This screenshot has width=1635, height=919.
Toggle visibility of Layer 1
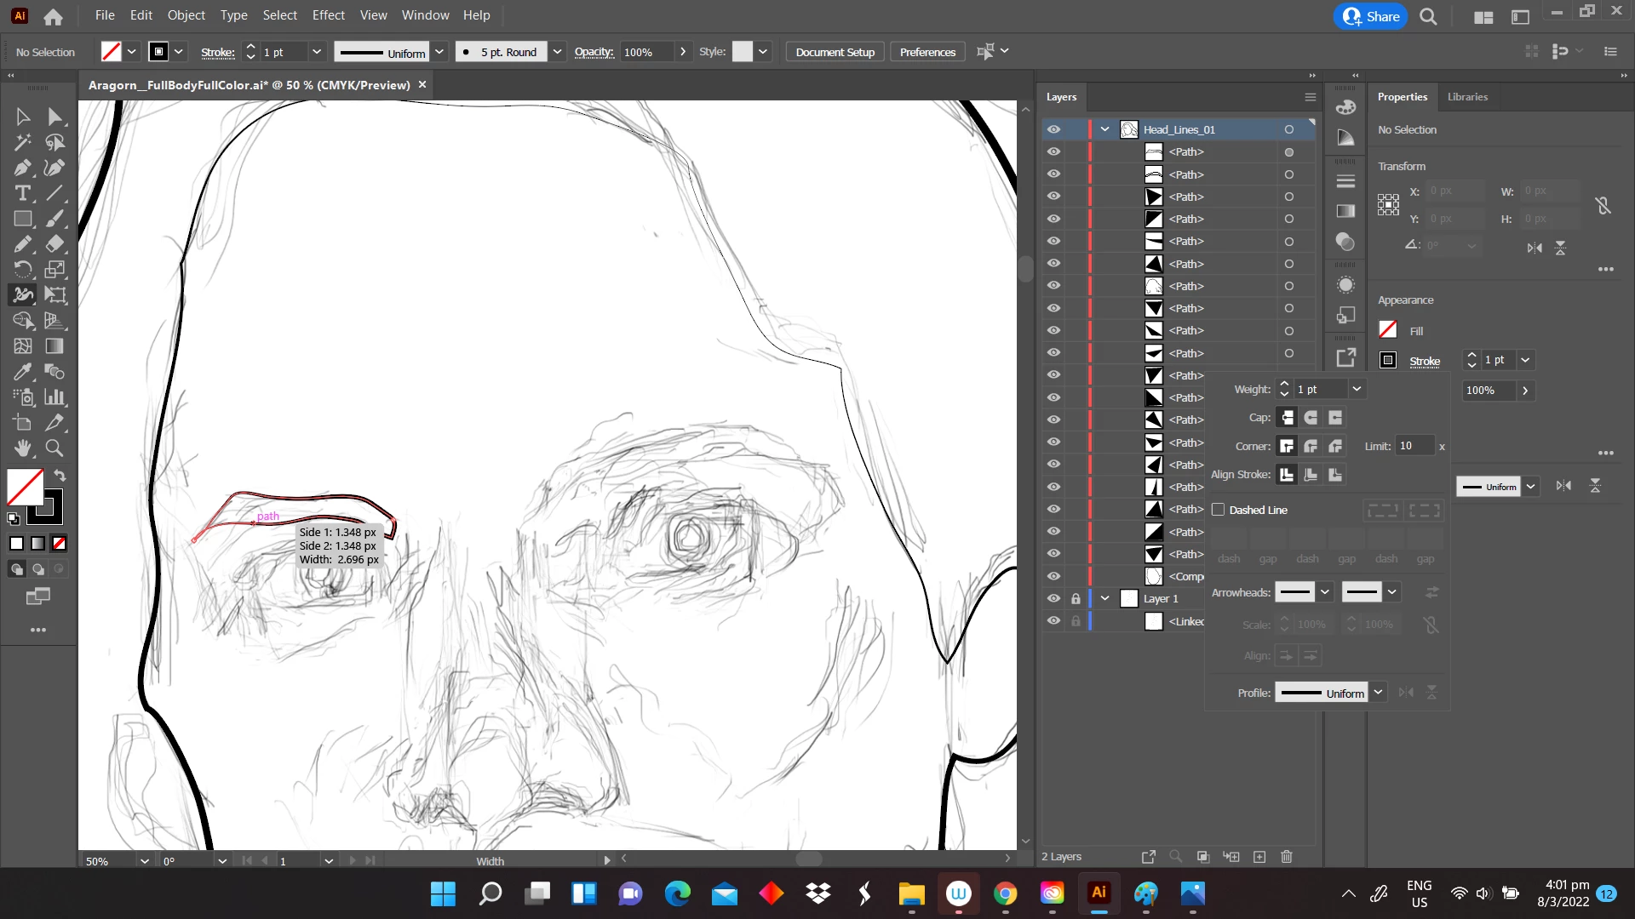(x=1053, y=598)
